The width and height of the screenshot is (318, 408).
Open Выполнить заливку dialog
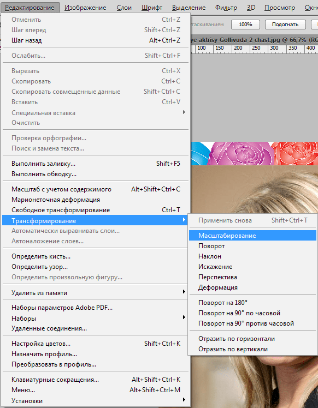coord(96,164)
